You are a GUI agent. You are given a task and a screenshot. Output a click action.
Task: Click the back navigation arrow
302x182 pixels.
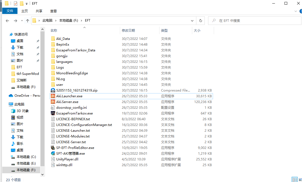(7, 20)
